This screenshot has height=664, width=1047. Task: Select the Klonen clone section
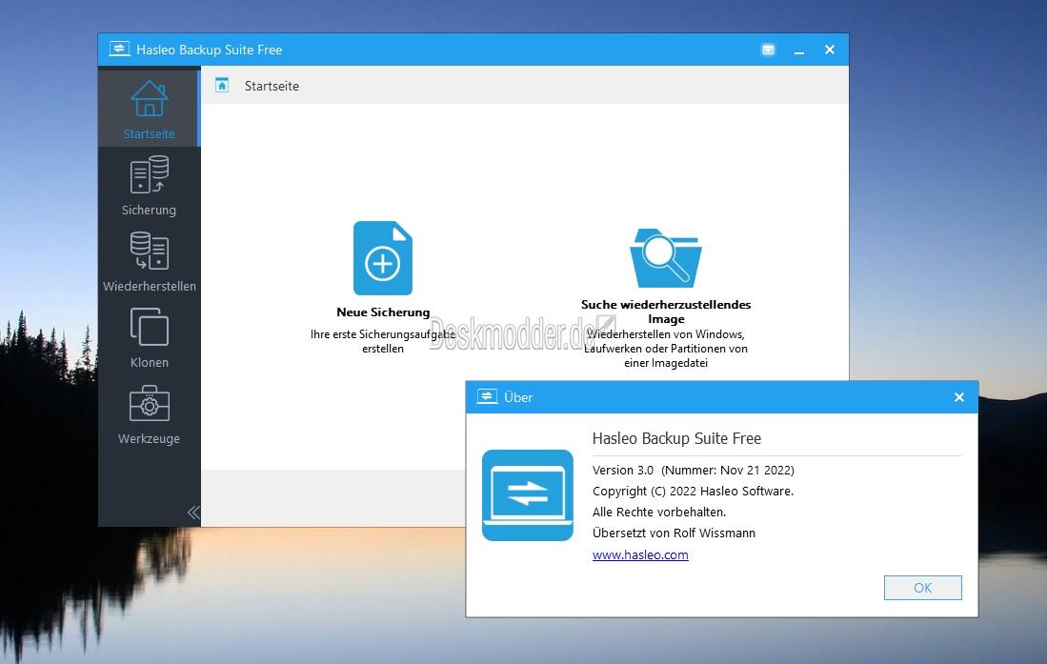coord(149,337)
